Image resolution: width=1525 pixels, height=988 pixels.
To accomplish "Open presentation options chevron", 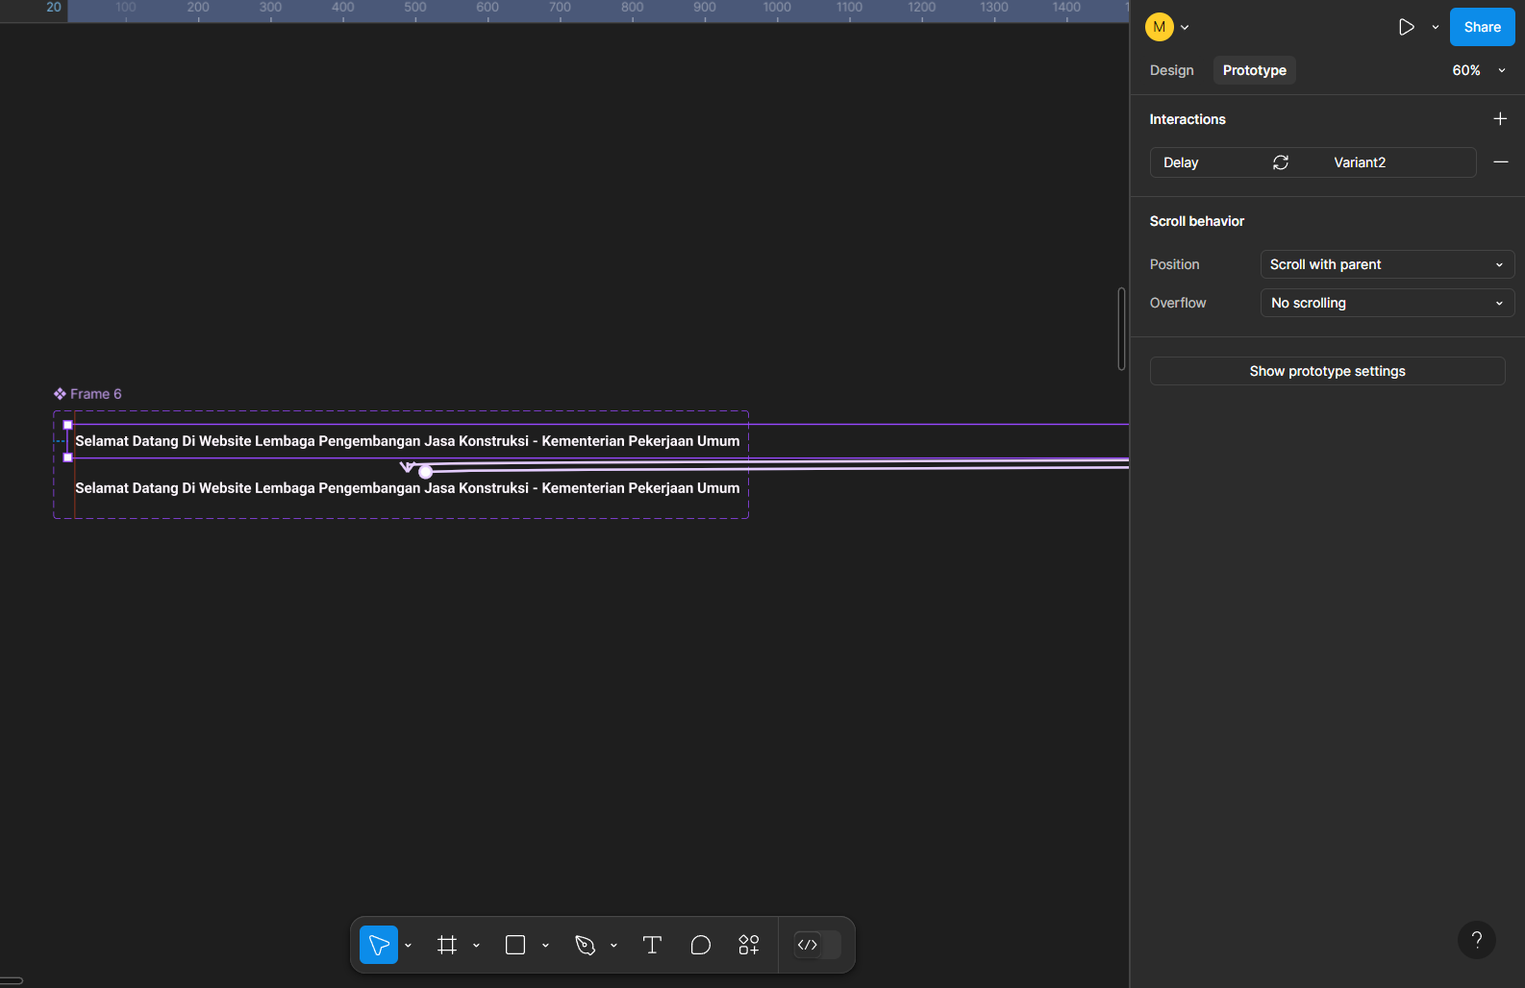I will point(1436,28).
